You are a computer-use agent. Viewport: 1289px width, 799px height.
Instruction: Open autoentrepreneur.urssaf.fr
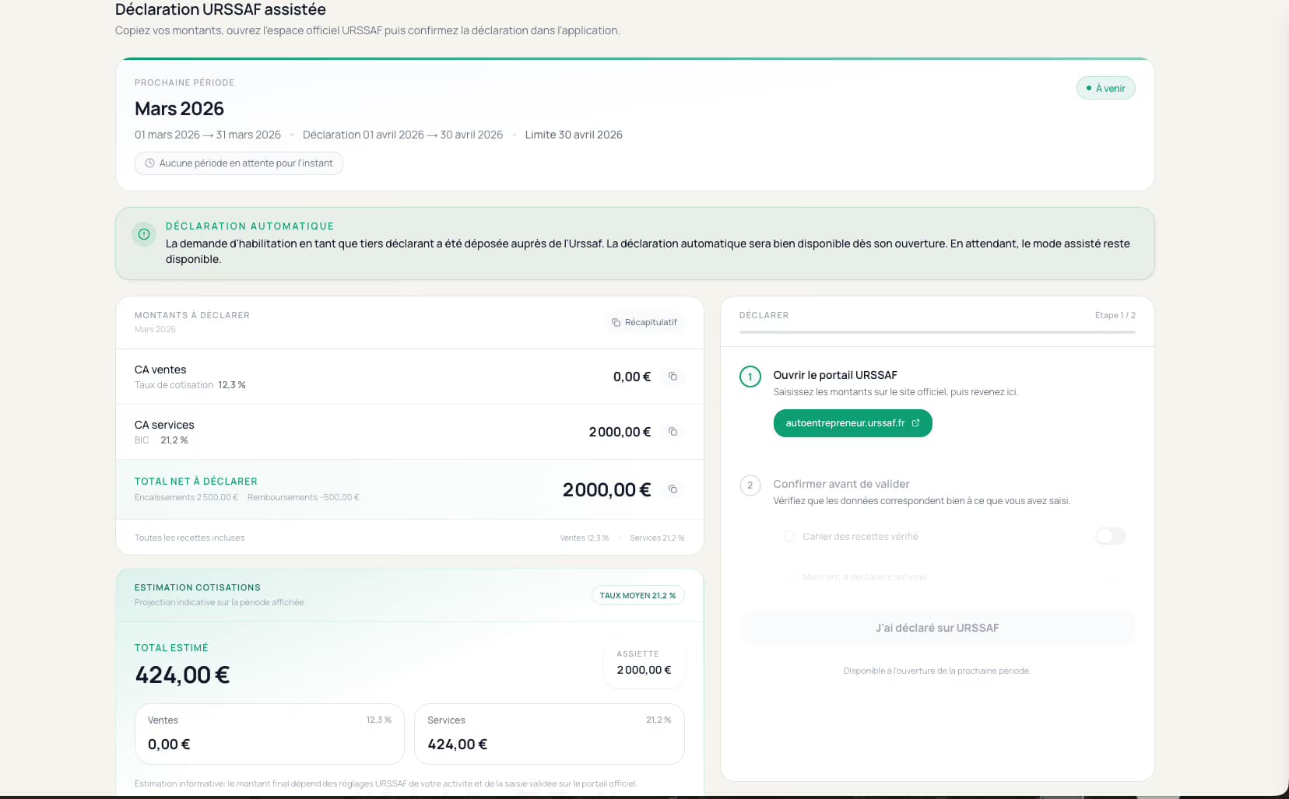point(852,423)
